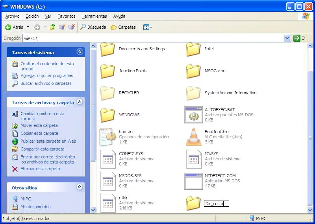Viewport: 315px width, 224px height.
Task: Select the IO.SYS file icon
Action: pyautogui.click(x=194, y=159)
